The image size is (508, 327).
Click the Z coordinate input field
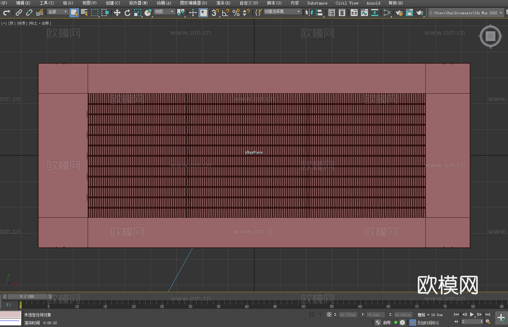[403, 315]
